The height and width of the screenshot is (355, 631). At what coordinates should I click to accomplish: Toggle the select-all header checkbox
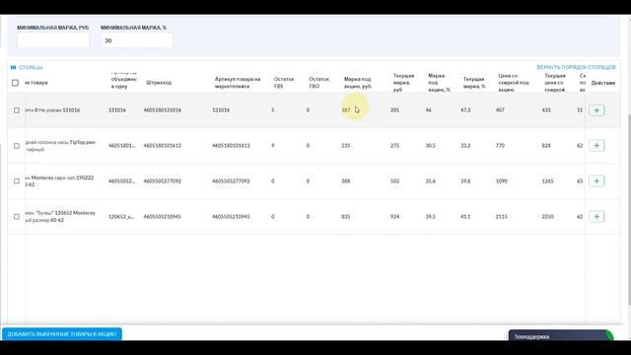coord(16,83)
